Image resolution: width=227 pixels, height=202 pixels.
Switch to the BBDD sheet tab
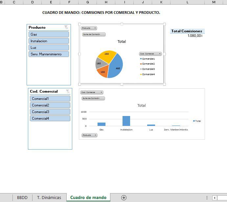pyautogui.click(x=22, y=198)
